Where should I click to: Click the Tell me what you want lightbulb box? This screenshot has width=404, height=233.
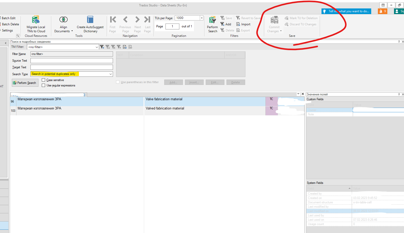tap(346, 11)
